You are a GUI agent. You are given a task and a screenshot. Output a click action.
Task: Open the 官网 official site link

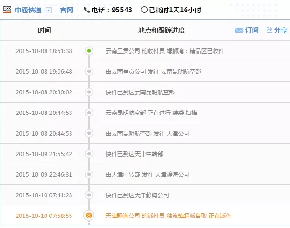[x=67, y=10]
